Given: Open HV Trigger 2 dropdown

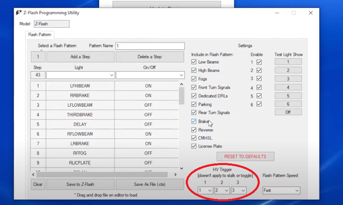Looking at the screenshot, I should coord(222,190).
